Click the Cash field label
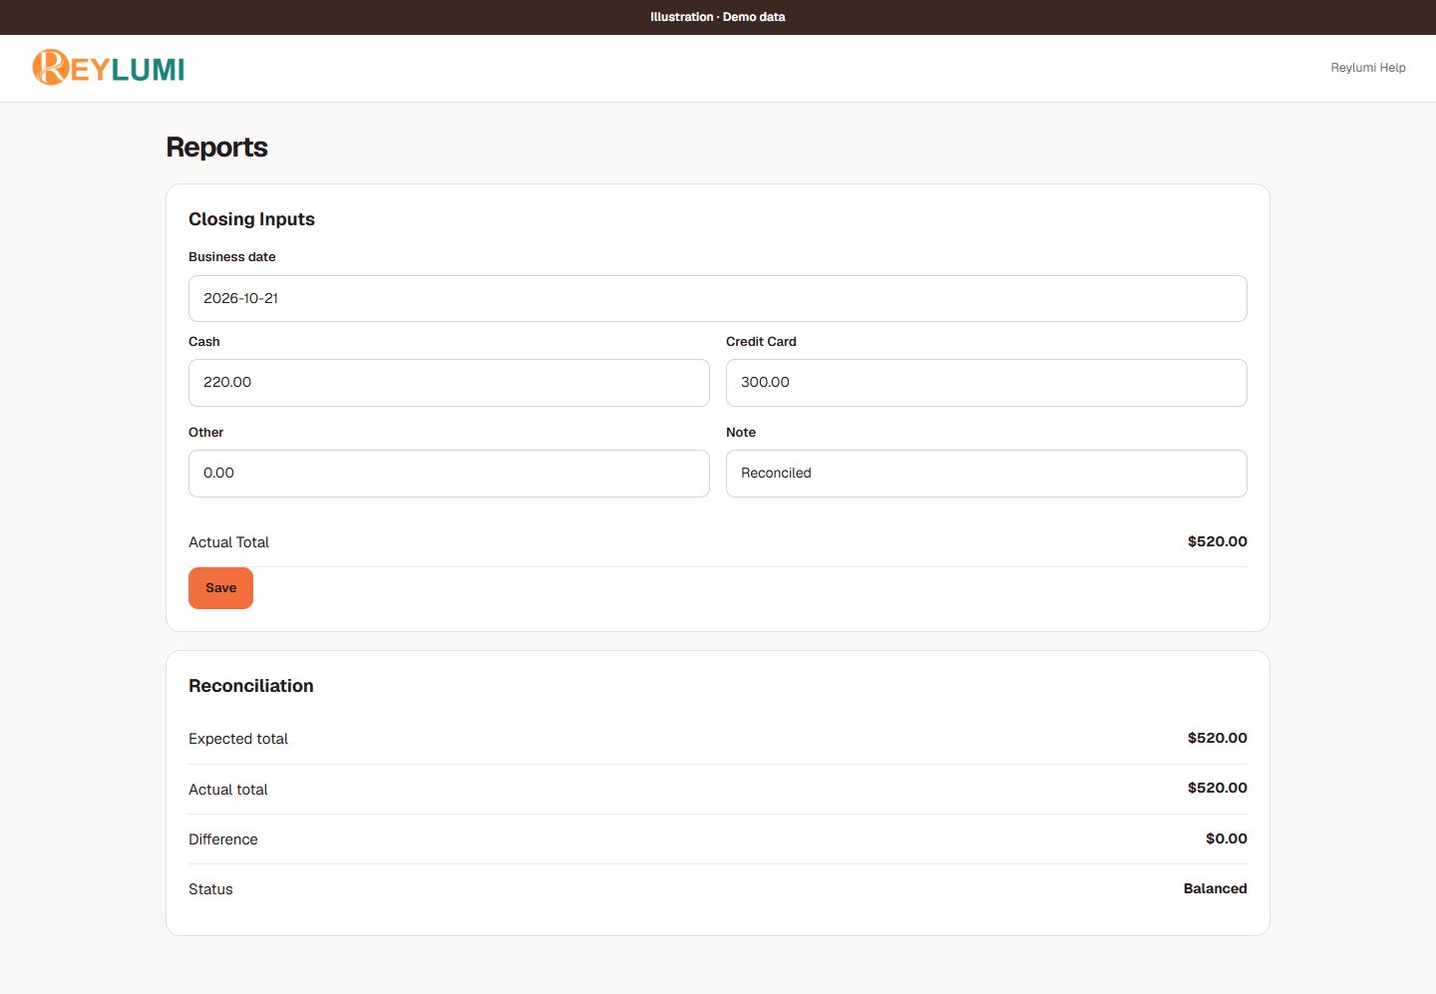Viewport: 1436px width, 994px height. (x=204, y=342)
